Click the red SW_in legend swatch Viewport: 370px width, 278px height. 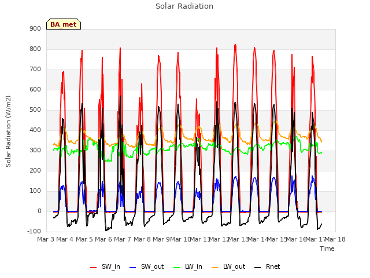click(94, 268)
